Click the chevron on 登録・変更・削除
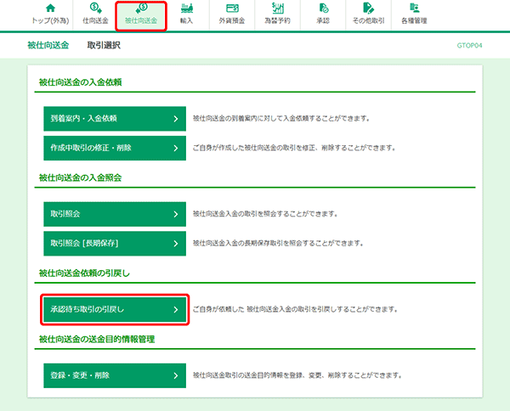 176,375
